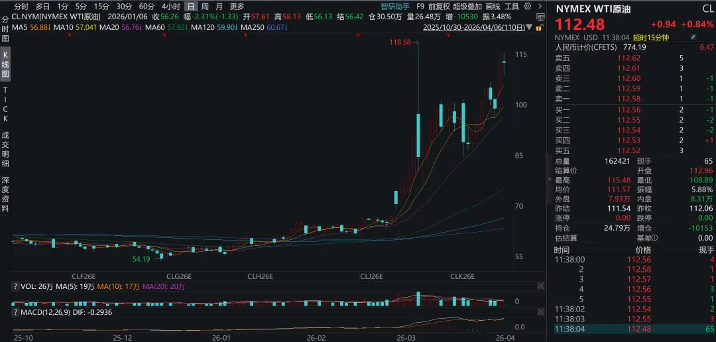Click the MA5 56.88 indicator label
716x342 pixels.
[x=32, y=28]
